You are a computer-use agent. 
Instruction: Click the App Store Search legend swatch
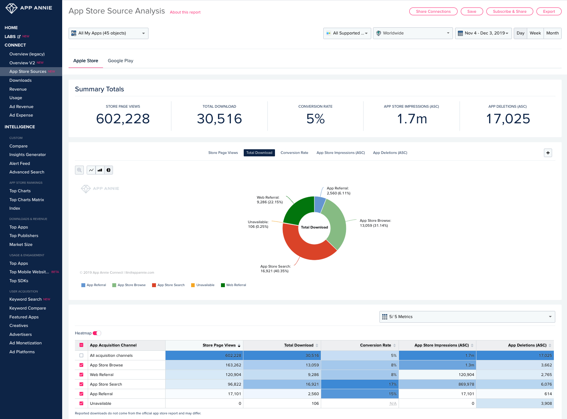[154, 285]
